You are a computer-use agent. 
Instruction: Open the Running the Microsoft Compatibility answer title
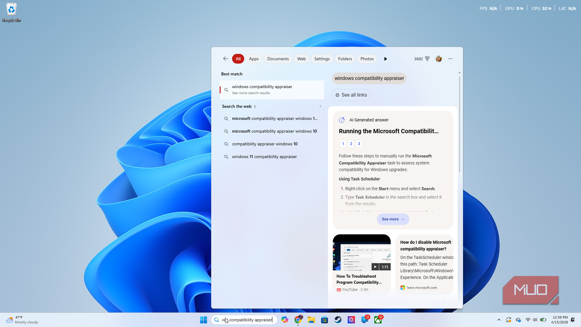(388, 131)
